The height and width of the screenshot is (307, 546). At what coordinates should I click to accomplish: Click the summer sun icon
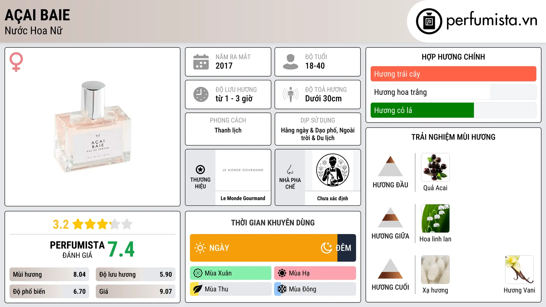282,273
